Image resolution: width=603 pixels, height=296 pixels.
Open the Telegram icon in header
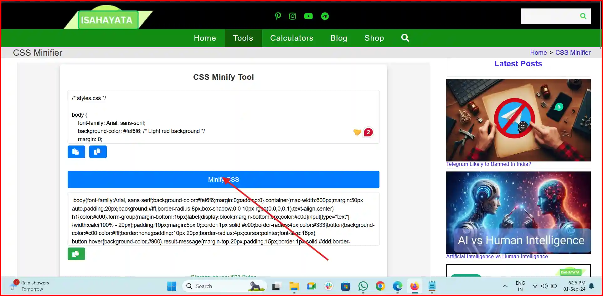click(325, 16)
